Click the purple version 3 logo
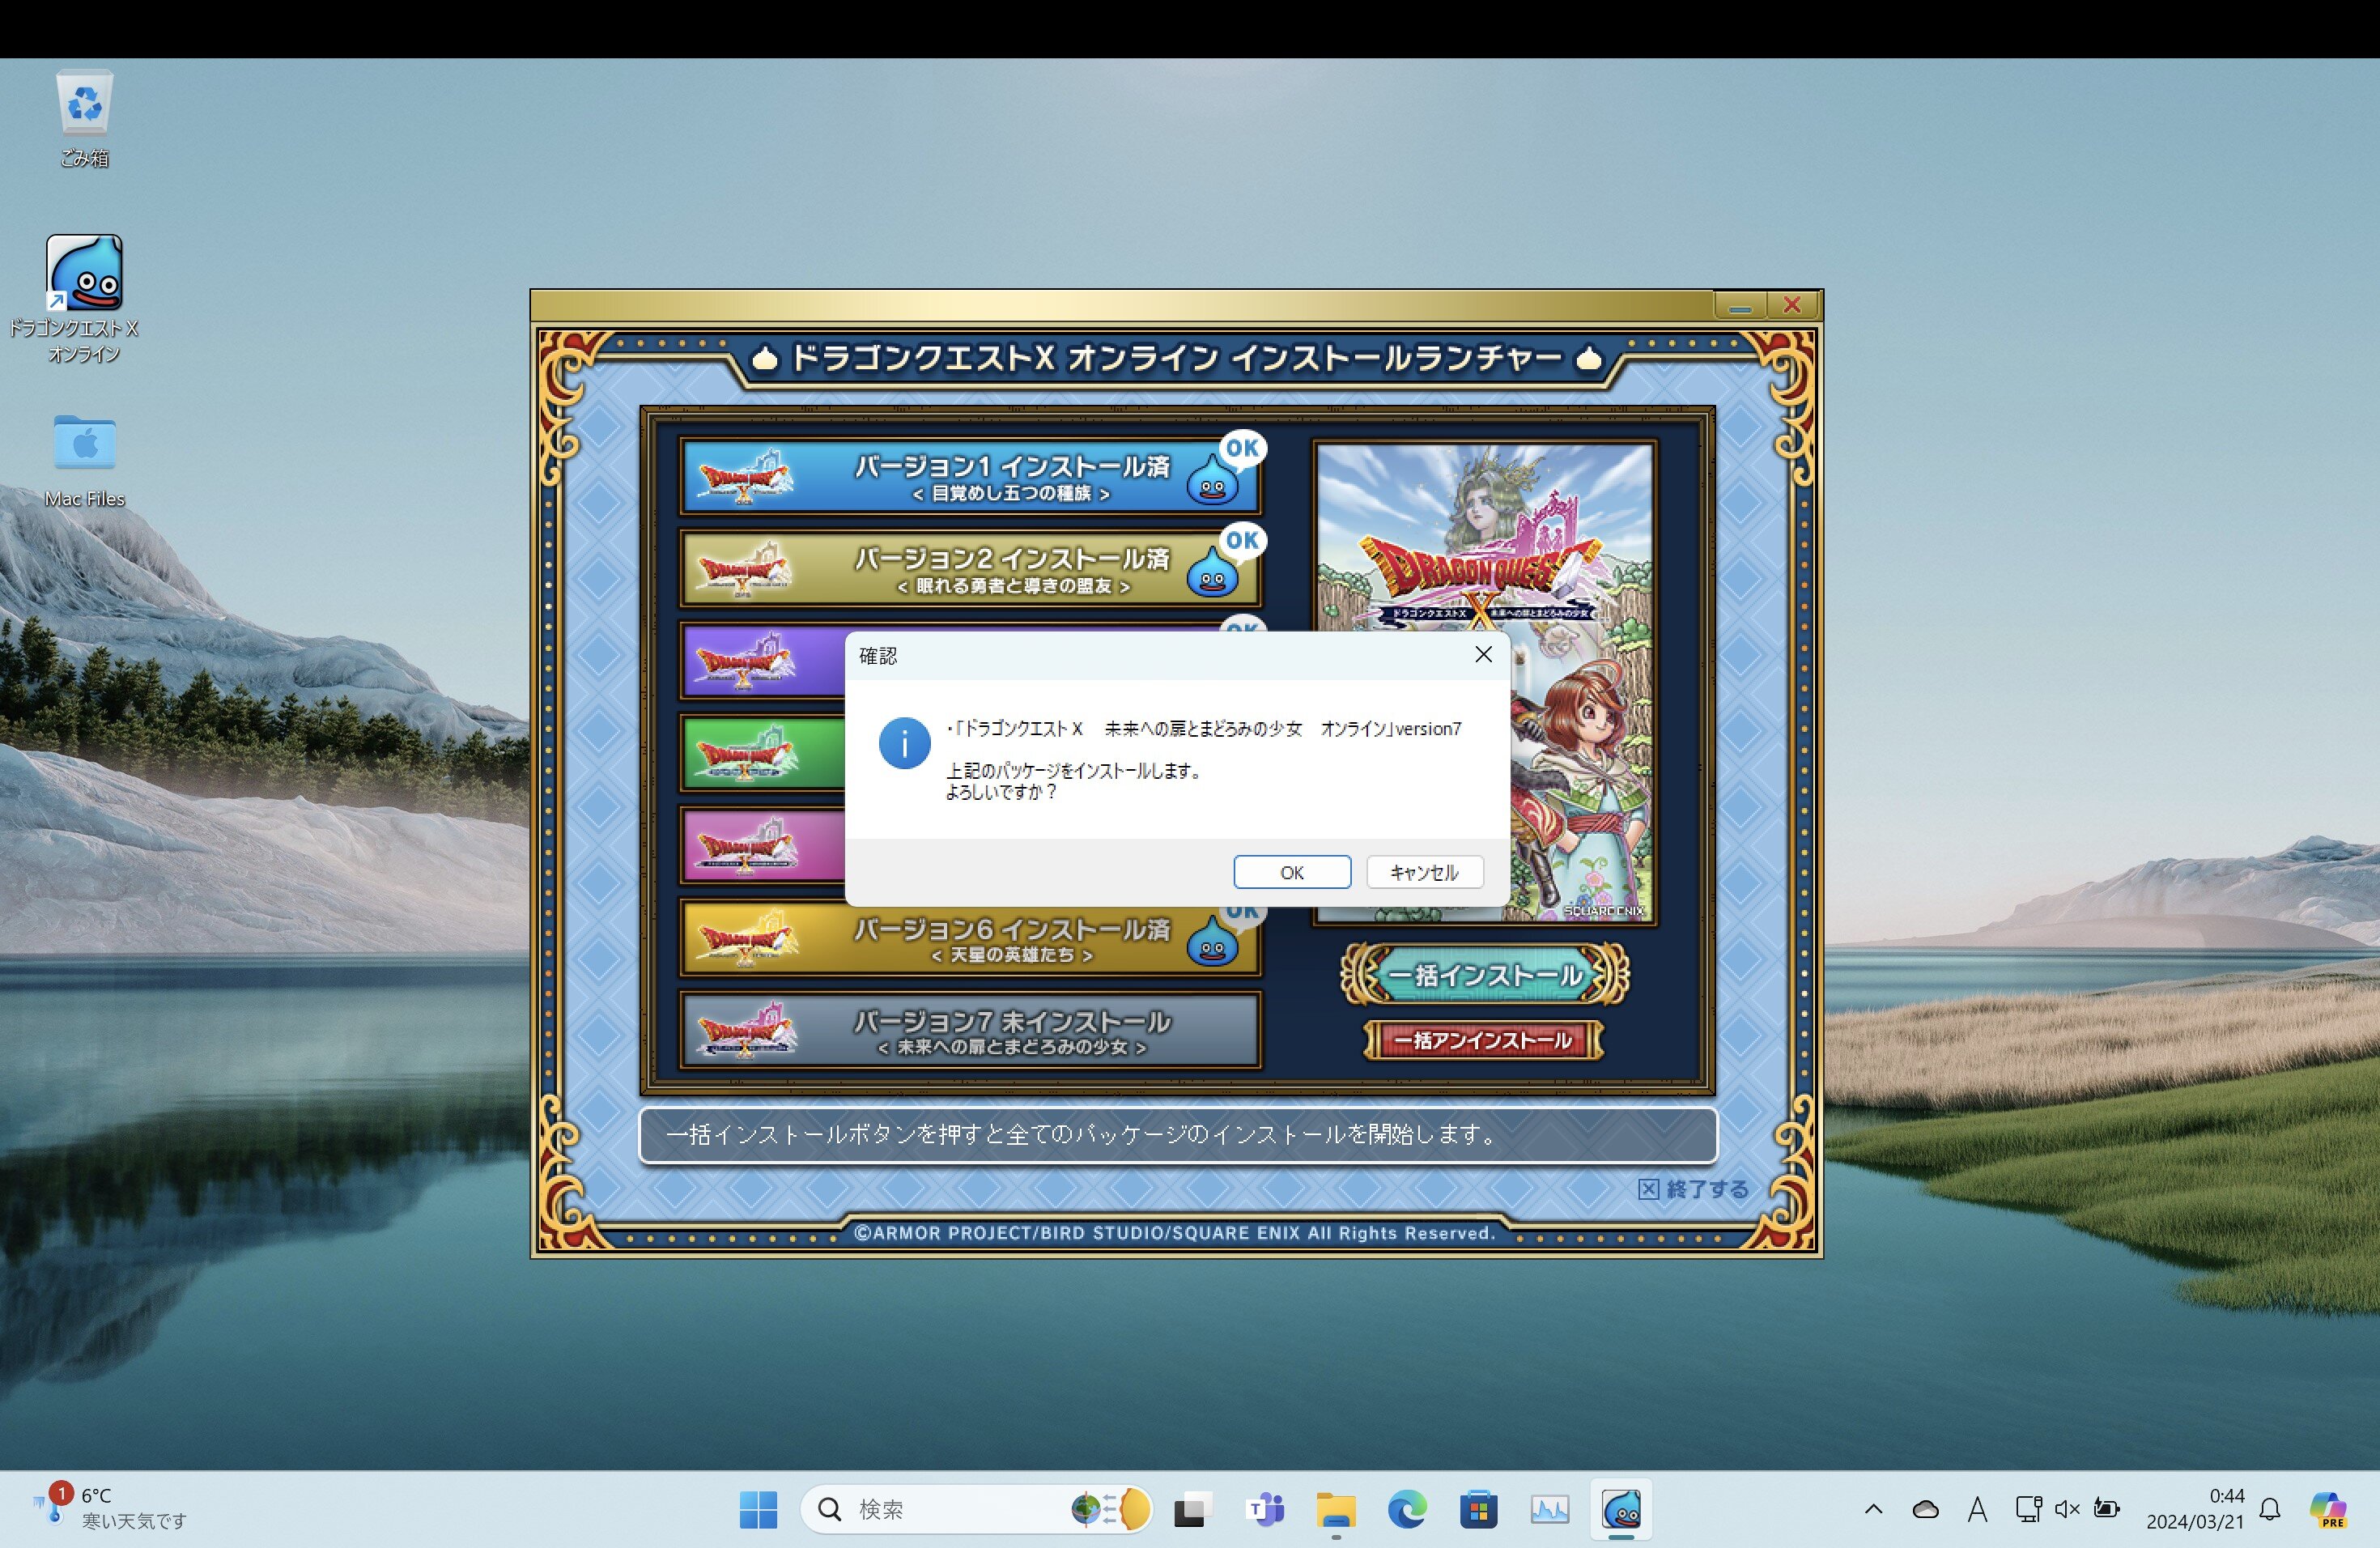This screenshot has height=1548, width=2380. (746, 660)
